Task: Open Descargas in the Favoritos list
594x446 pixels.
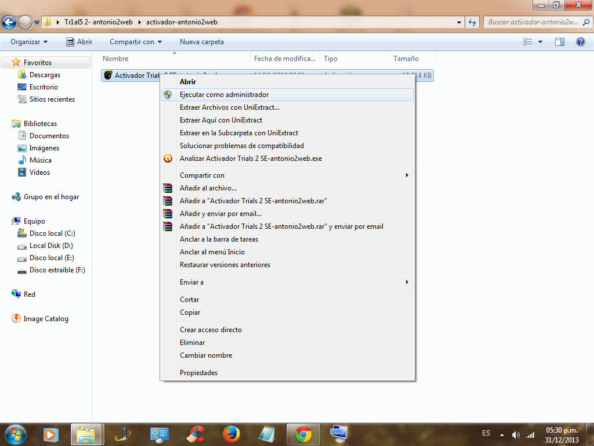Action: pos(45,75)
